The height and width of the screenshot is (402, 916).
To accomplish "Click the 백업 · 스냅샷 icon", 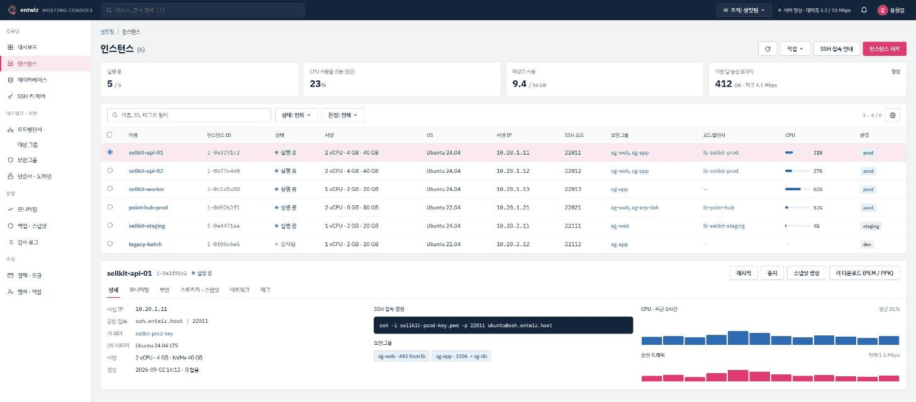I will pos(10,225).
